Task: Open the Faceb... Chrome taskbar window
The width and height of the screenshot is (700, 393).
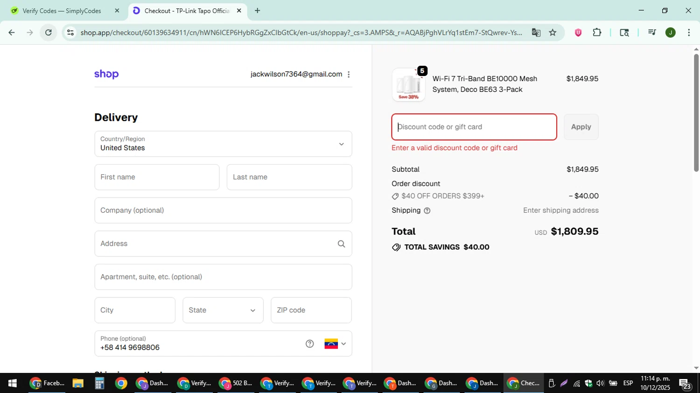Action: coord(47,383)
